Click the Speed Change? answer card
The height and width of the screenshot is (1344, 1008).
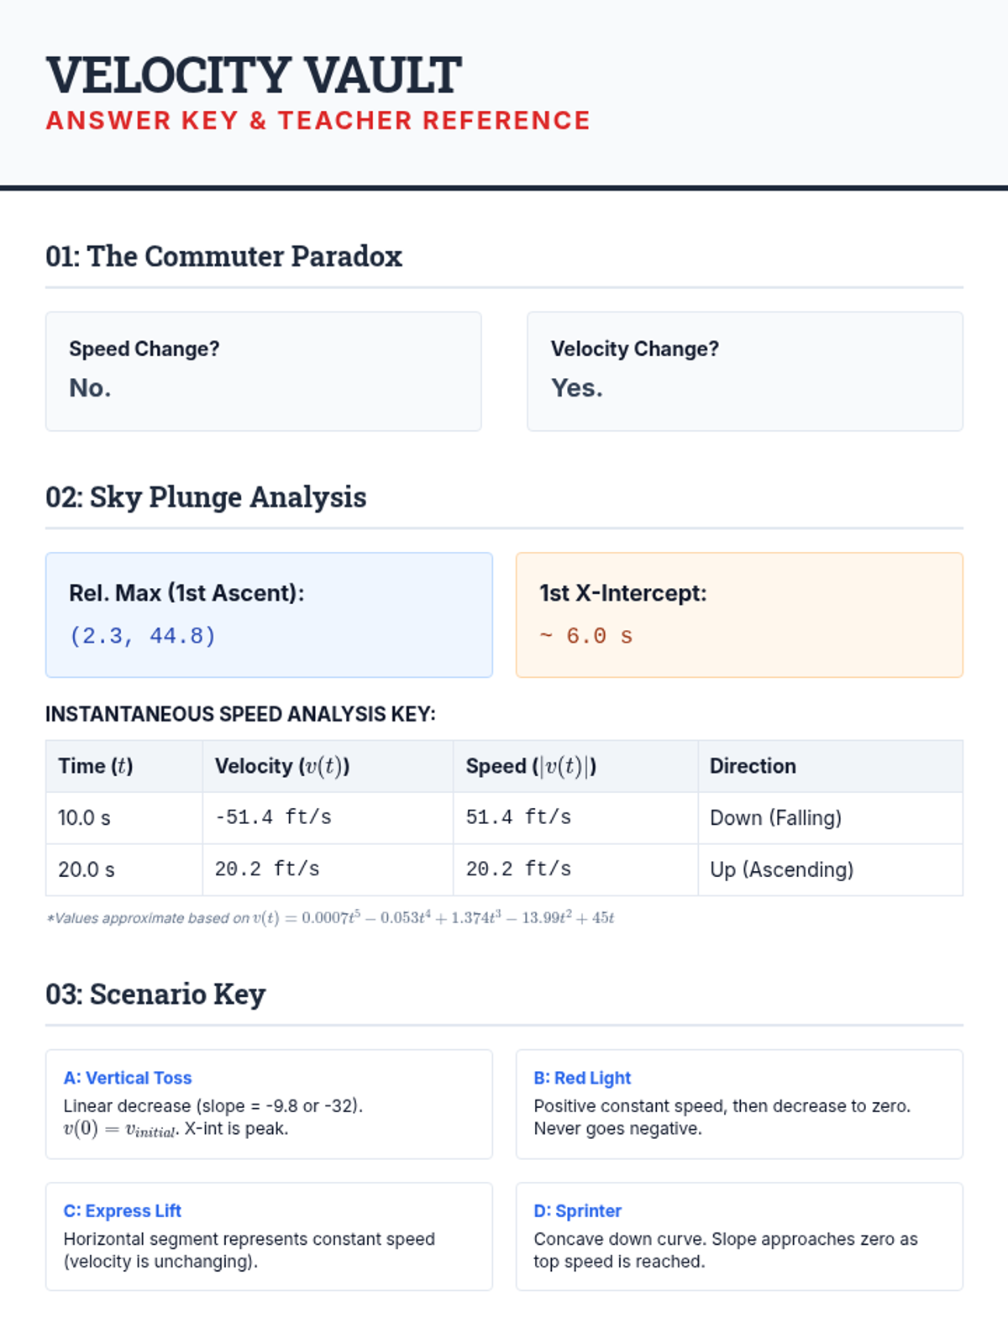(263, 371)
